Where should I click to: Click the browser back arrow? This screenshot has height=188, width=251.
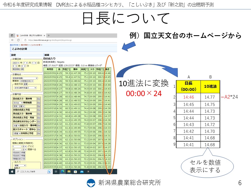[x=12, y=40]
